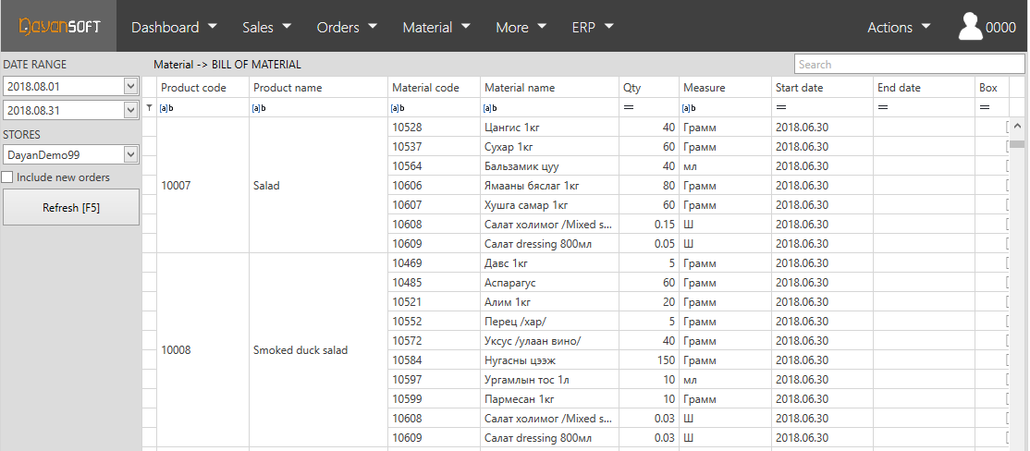
Task: Open the Actions menu
Action: [900, 27]
